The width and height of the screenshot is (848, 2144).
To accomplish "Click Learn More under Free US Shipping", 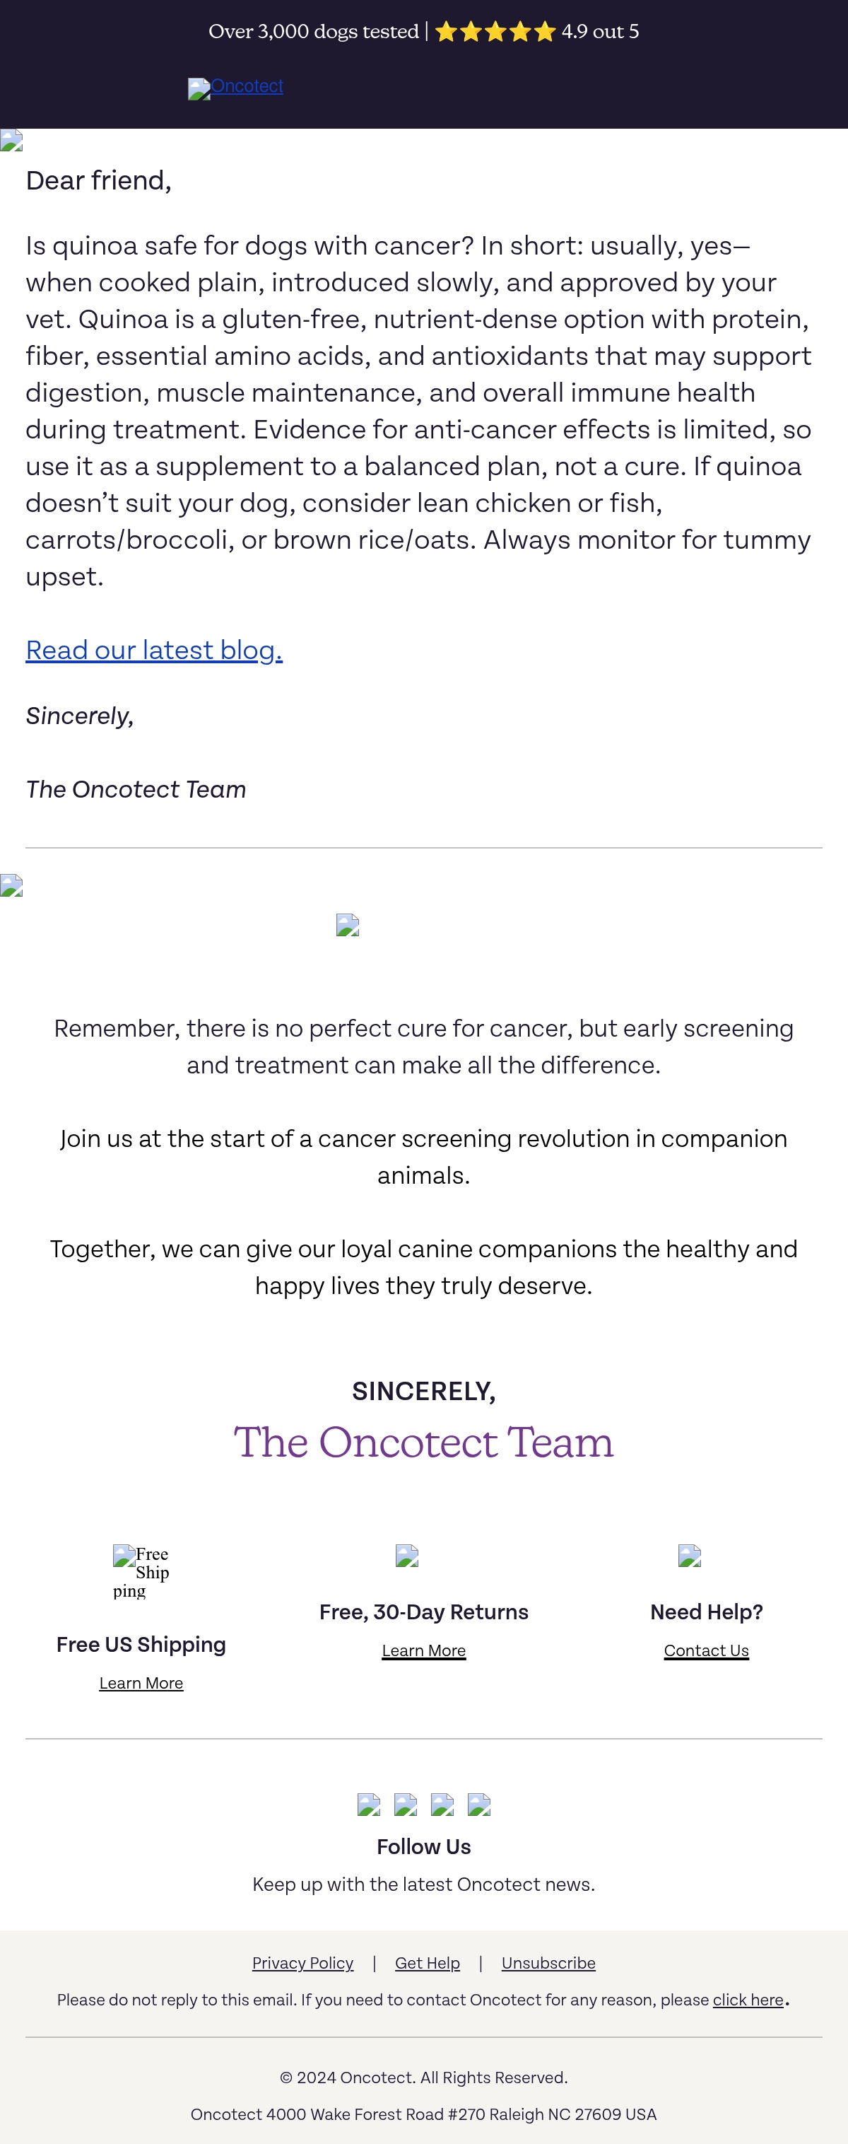I will [141, 1683].
